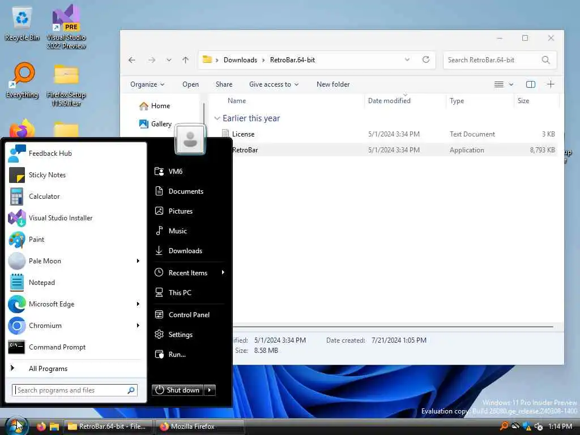Viewport: 580px width, 435px height.
Task: Focus Search programs and files box
Action: 75,390
